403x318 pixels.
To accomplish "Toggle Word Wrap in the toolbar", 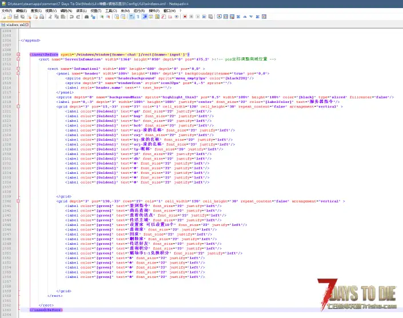I will (x=131, y=17).
